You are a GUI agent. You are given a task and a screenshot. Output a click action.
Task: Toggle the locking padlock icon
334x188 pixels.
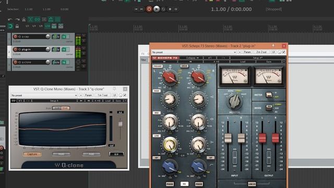point(17,26)
